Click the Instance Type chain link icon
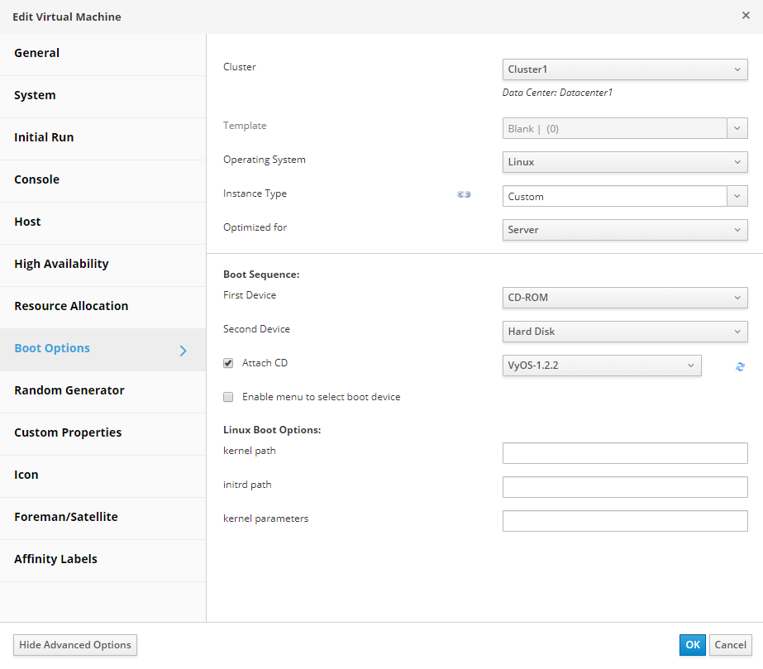 [x=464, y=195]
